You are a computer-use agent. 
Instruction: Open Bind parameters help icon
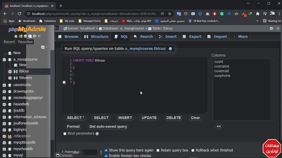coord(97,133)
